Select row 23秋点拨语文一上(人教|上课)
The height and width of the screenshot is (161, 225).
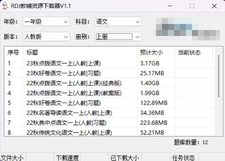point(109,63)
